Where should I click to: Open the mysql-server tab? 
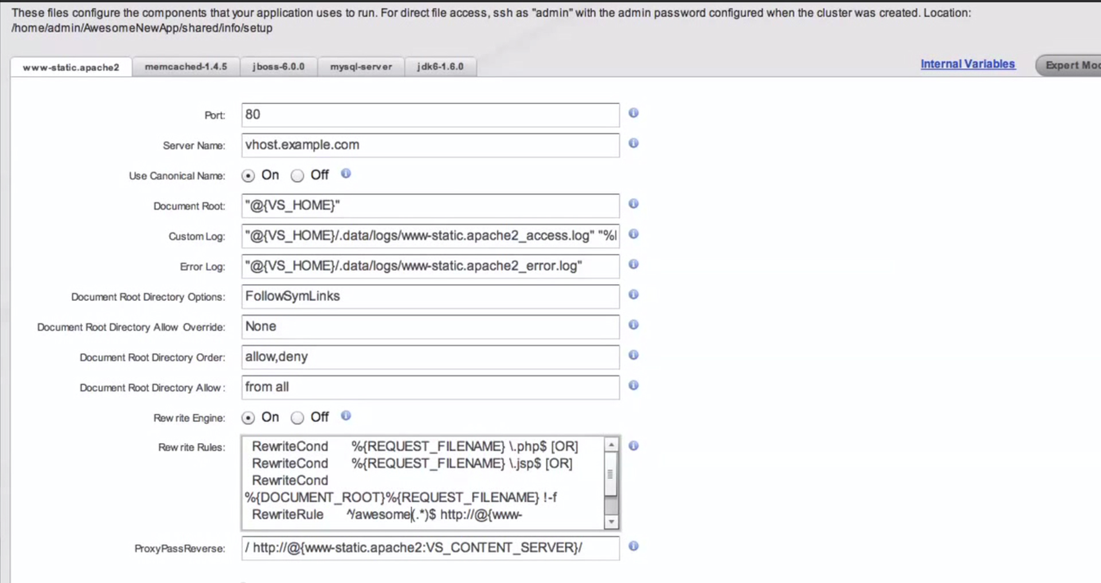[x=361, y=66]
